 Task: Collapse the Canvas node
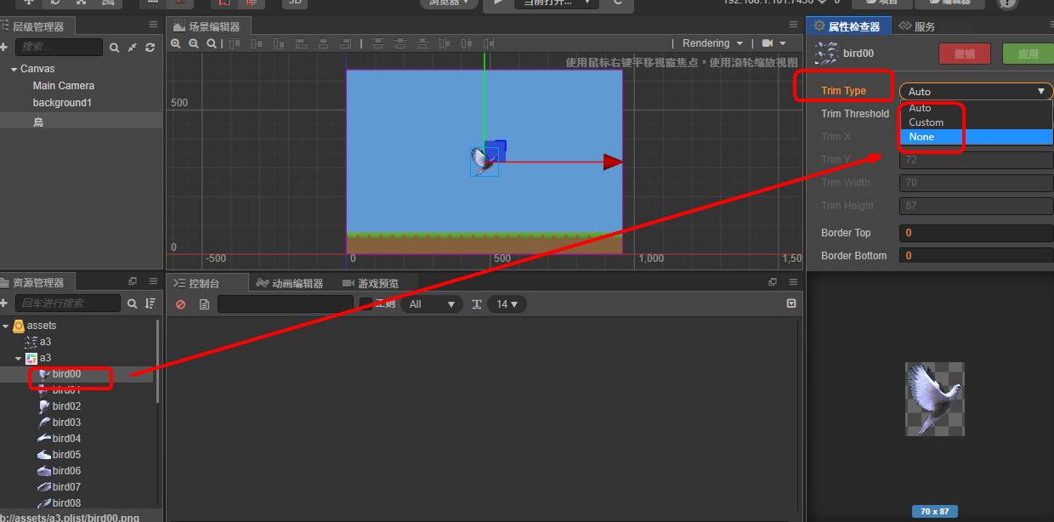14,69
